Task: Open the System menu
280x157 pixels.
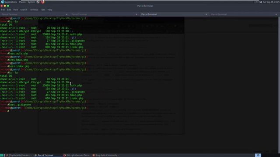Action: (x=31, y=2)
